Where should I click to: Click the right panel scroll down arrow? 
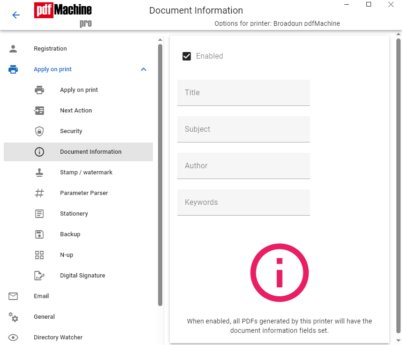[x=398, y=341]
